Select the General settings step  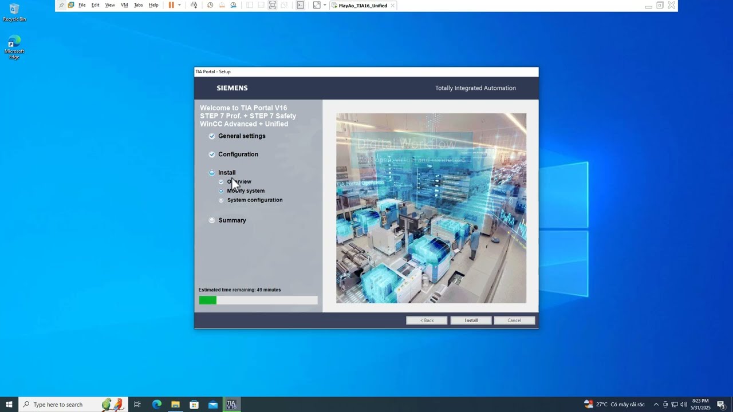242,136
